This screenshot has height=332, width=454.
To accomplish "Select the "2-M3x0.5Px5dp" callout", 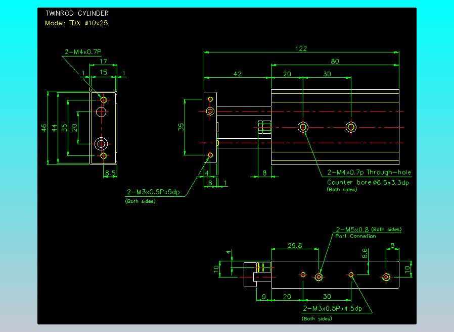I will pos(154,192).
